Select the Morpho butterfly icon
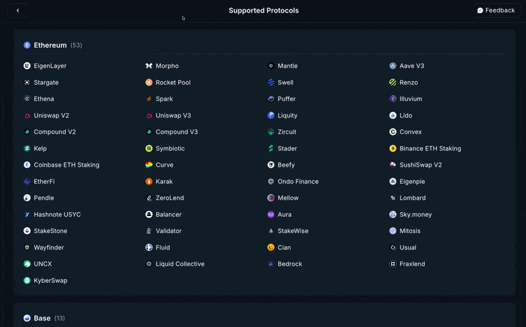The height and width of the screenshot is (327, 526). tap(149, 66)
